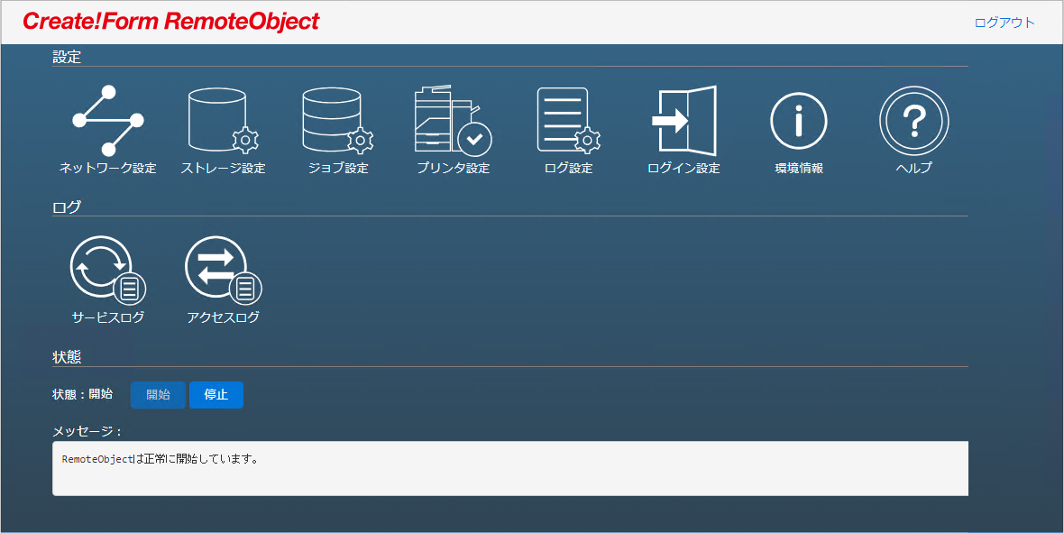The image size is (1064, 533).
Task: Open 環境情報 environment info icon
Action: [x=799, y=122]
